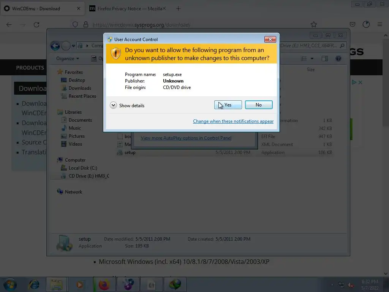Select the setup application file row

click(225, 152)
